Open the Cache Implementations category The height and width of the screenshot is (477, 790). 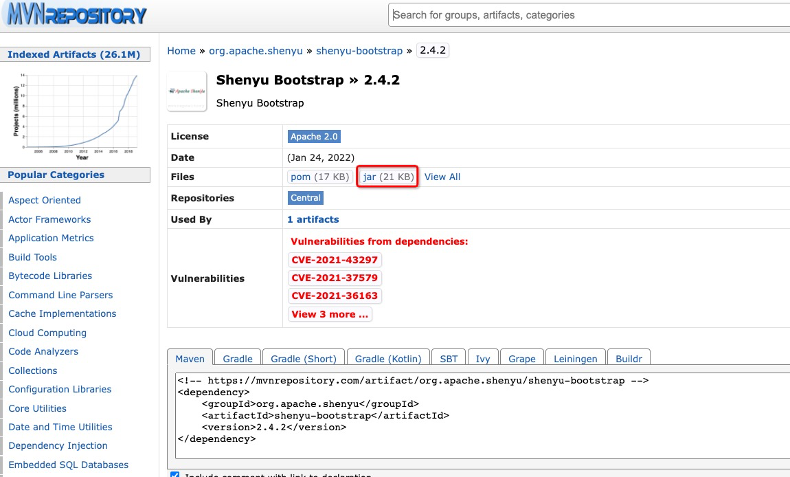(x=62, y=313)
